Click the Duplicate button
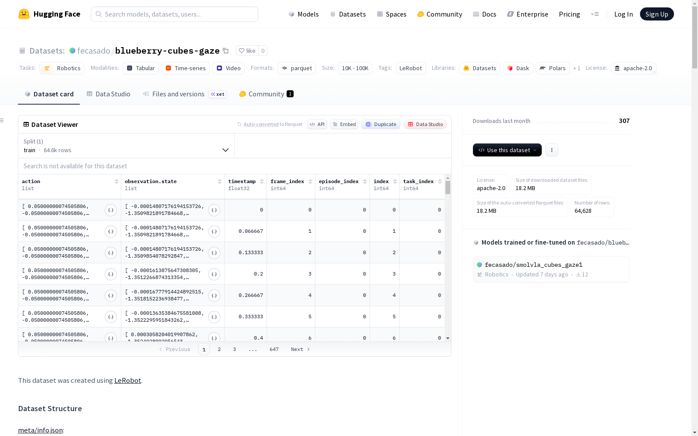The width and height of the screenshot is (698, 436). pyautogui.click(x=381, y=124)
